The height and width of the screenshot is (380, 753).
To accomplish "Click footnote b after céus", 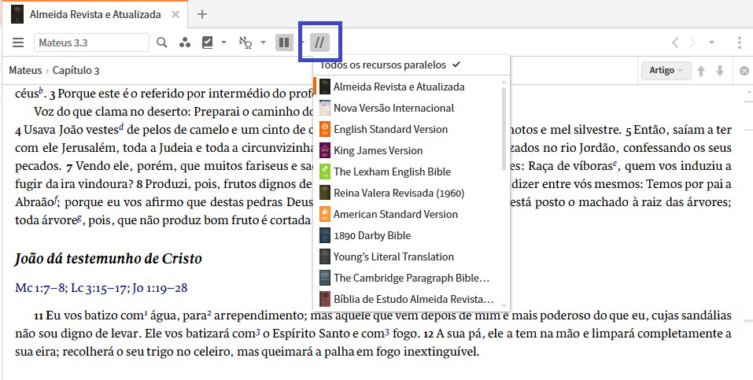I will pos(41,90).
